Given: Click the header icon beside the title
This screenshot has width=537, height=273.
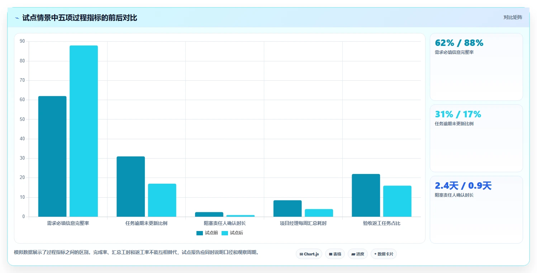Looking at the screenshot, I should point(17,18).
